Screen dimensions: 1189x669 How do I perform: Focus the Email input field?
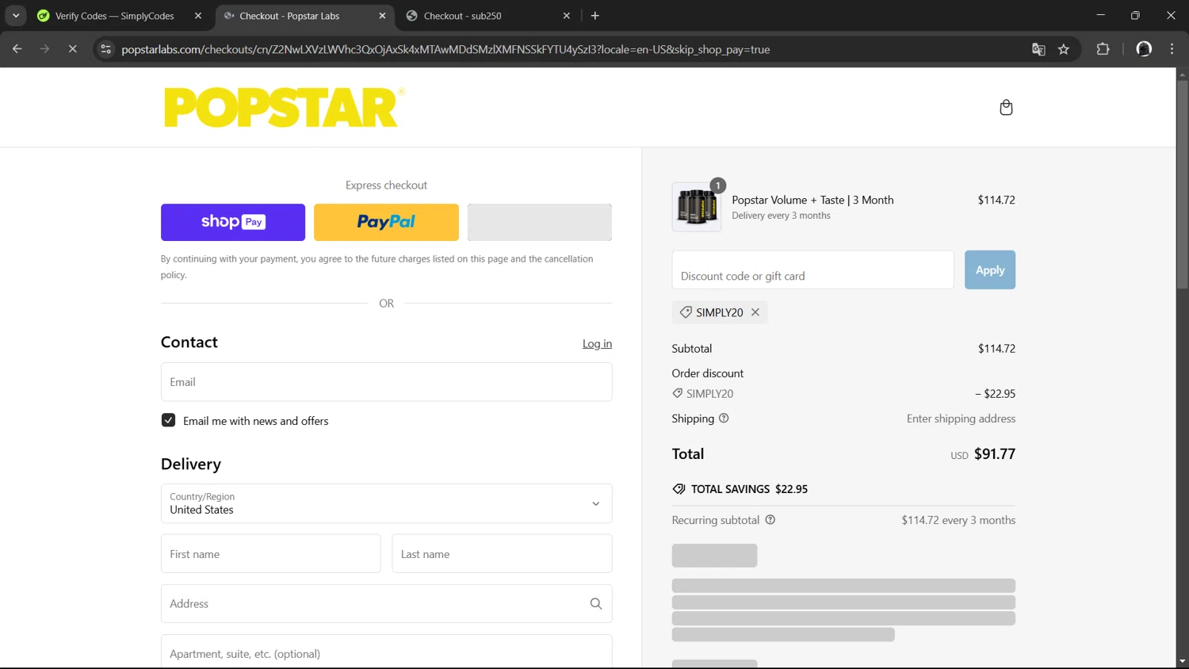tap(387, 382)
